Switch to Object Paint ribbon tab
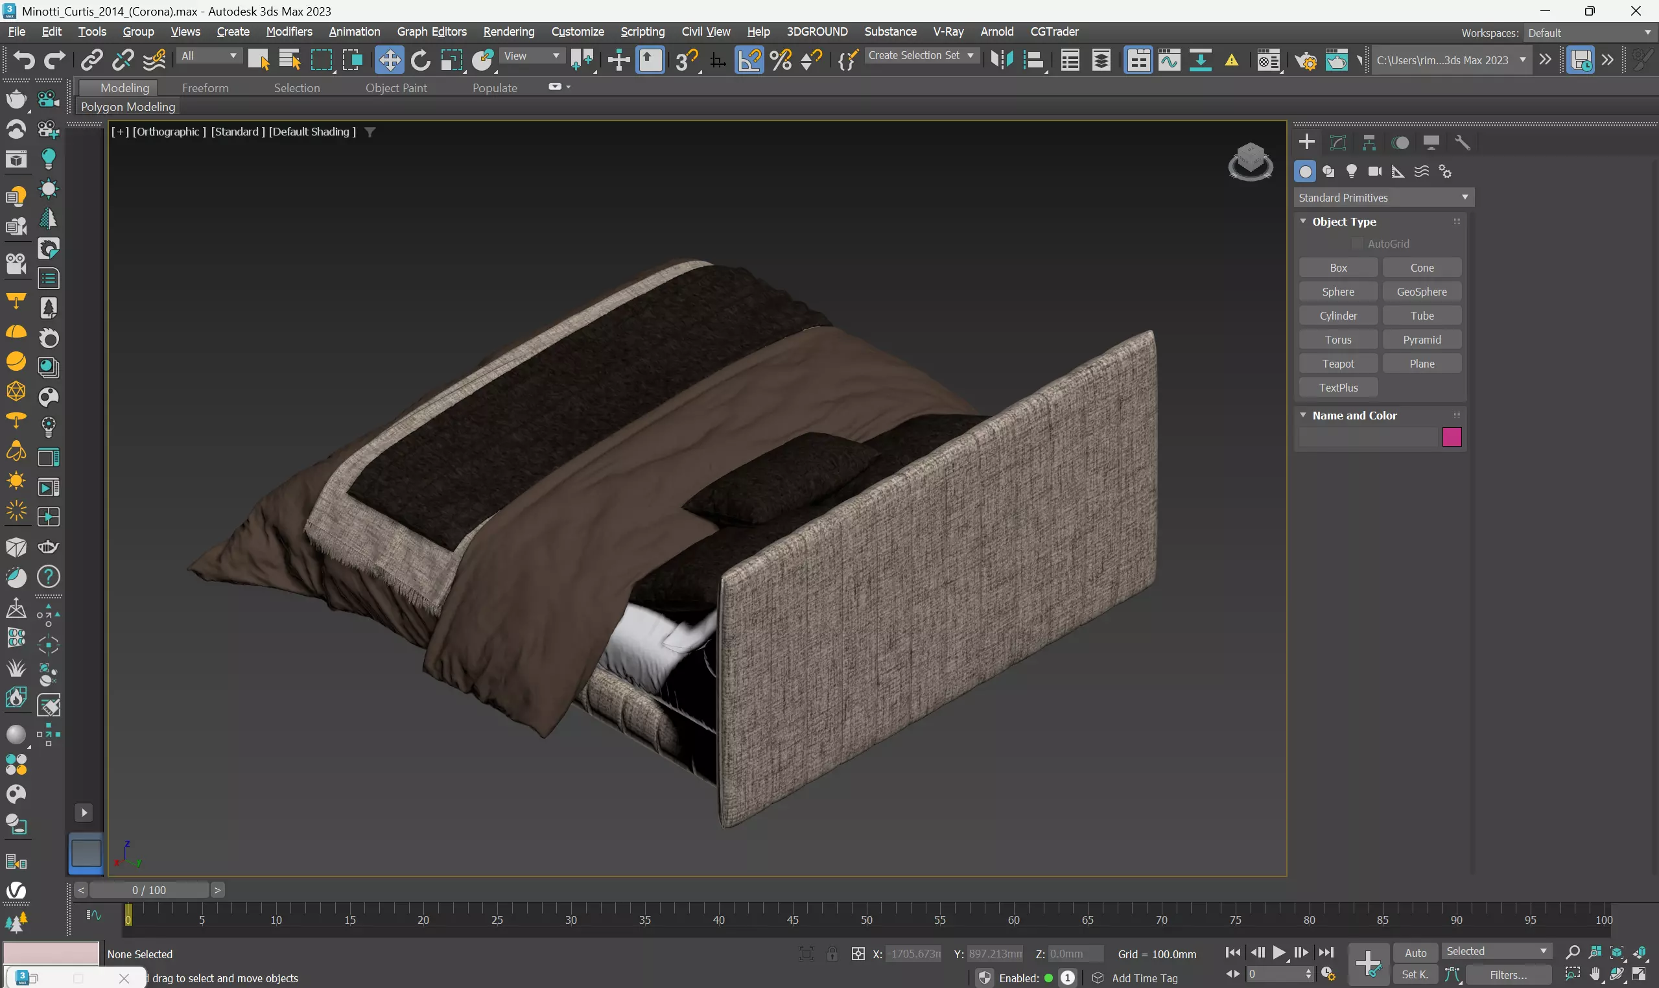 (x=396, y=88)
